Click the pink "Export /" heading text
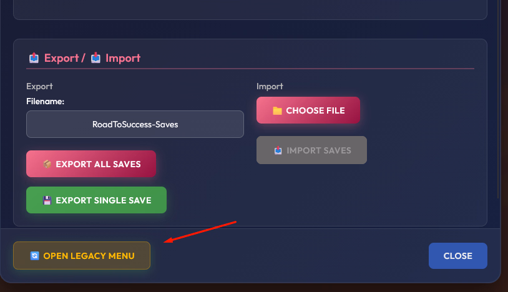The height and width of the screenshot is (292, 508). 65,58
